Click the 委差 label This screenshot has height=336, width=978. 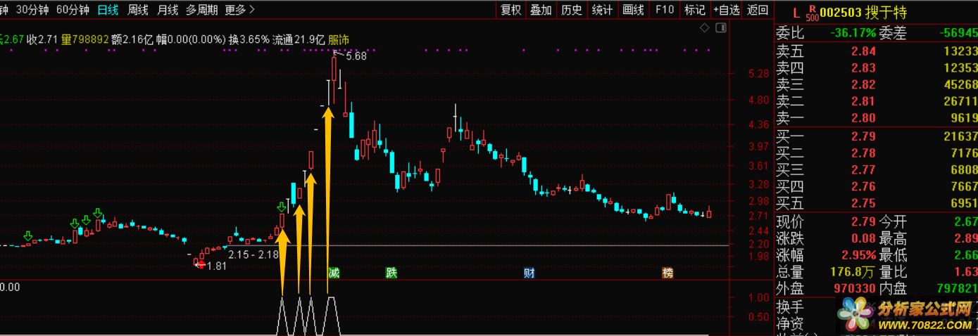click(892, 33)
